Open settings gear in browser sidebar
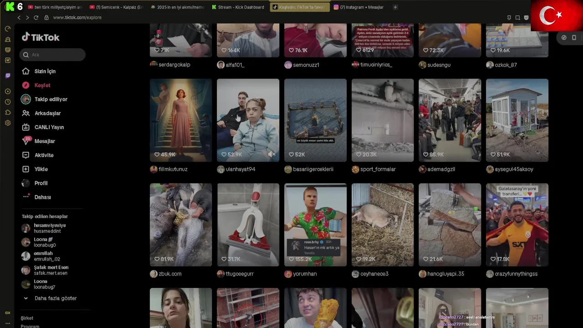Screen dimensions: 583x328 coord(8,123)
